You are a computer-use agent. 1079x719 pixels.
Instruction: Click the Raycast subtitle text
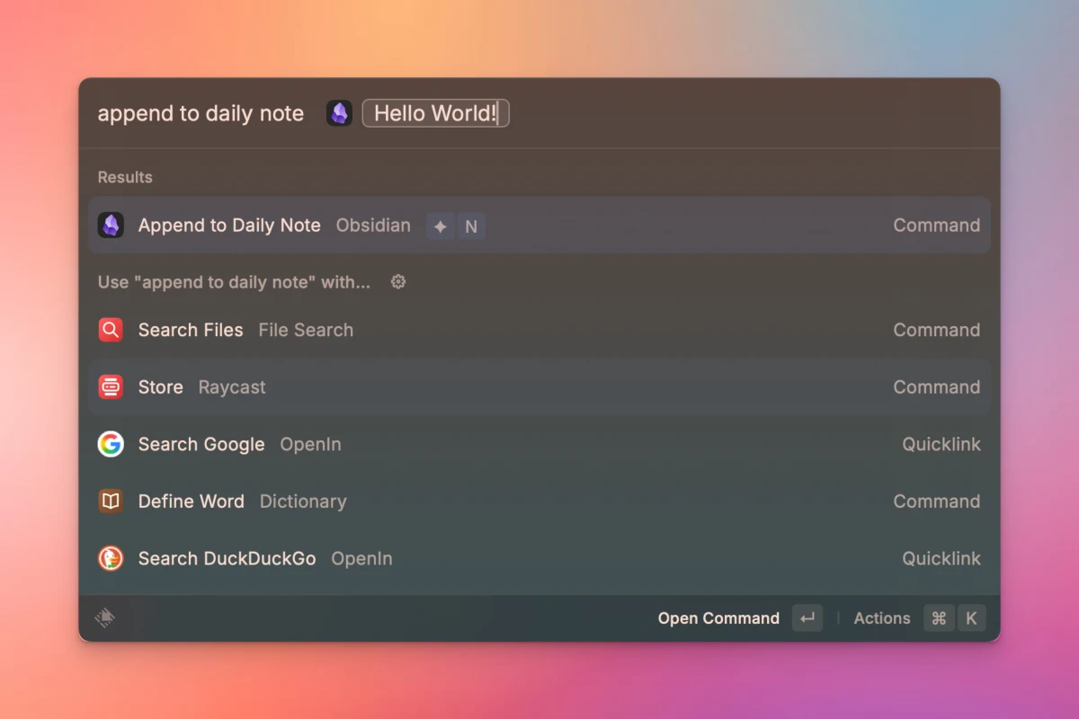(232, 387)
